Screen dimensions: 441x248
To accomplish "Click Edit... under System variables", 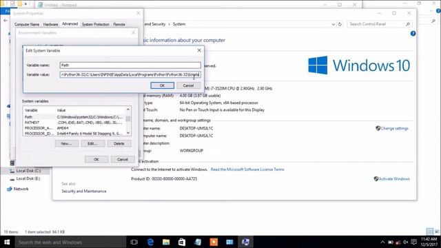I will click(93, 143).
